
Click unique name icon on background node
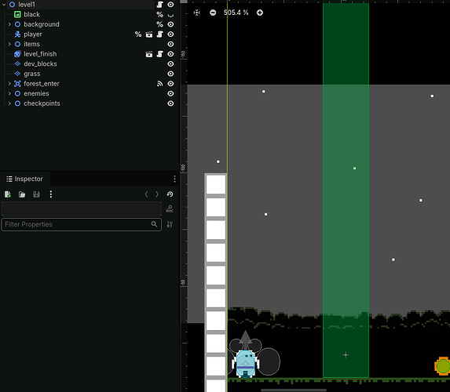point(160,24)
